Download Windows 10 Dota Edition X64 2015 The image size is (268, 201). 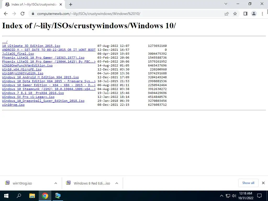click(x=49, y=81)
